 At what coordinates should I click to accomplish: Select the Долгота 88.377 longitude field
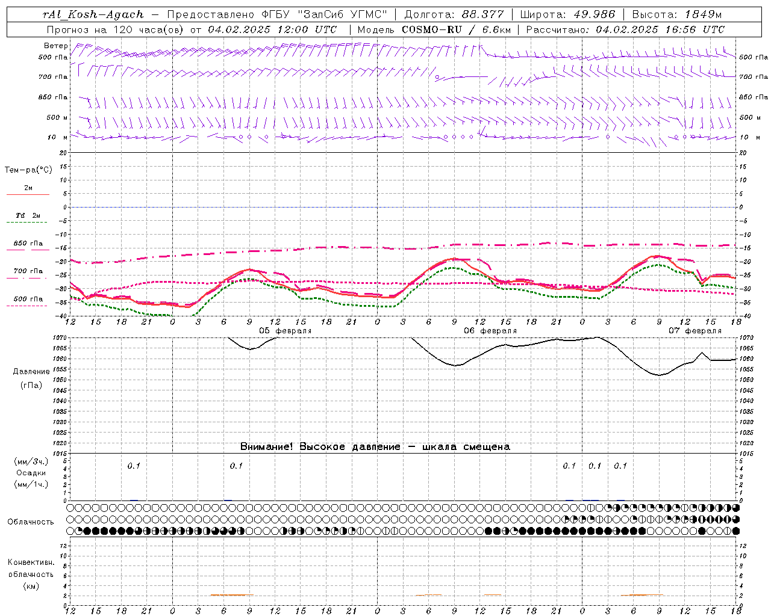click(x=454, y=14)
